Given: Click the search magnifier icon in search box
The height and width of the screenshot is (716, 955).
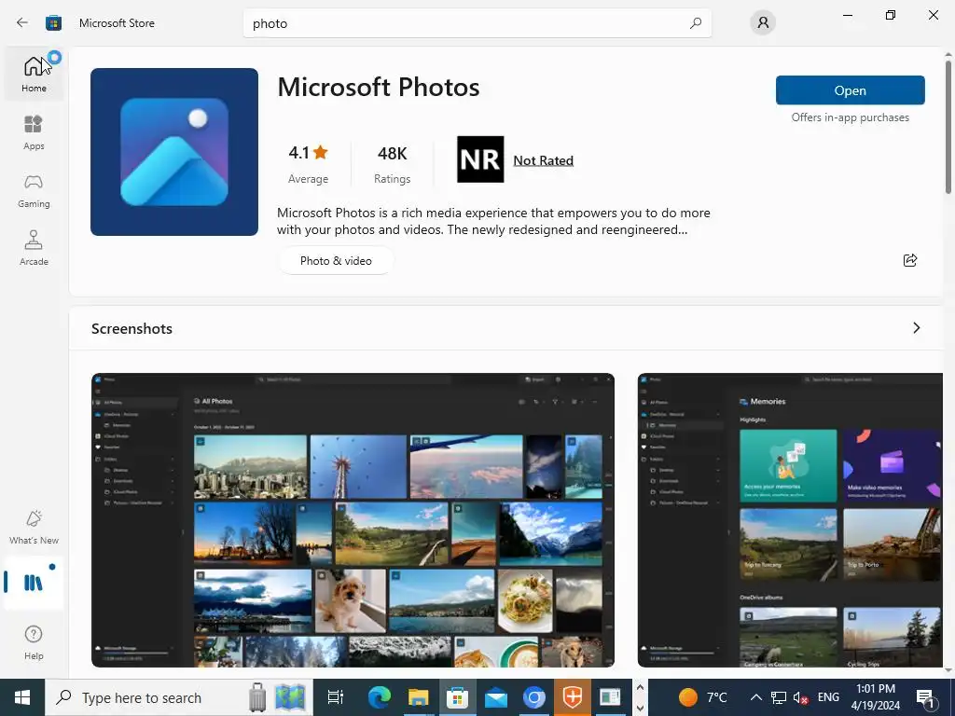Looking at the screenshot, I should [x=696, y=23].
